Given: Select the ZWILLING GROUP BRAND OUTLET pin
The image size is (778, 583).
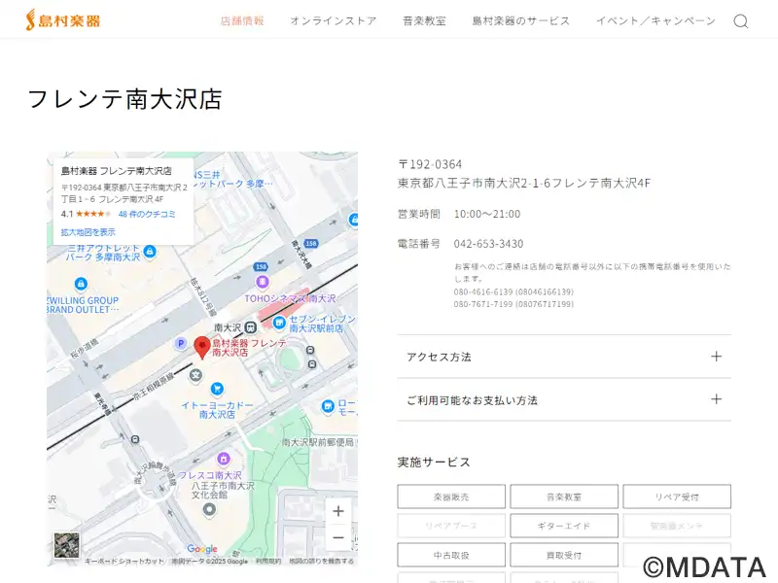Looking at the screenshot, I should click(x=81, y=284).
